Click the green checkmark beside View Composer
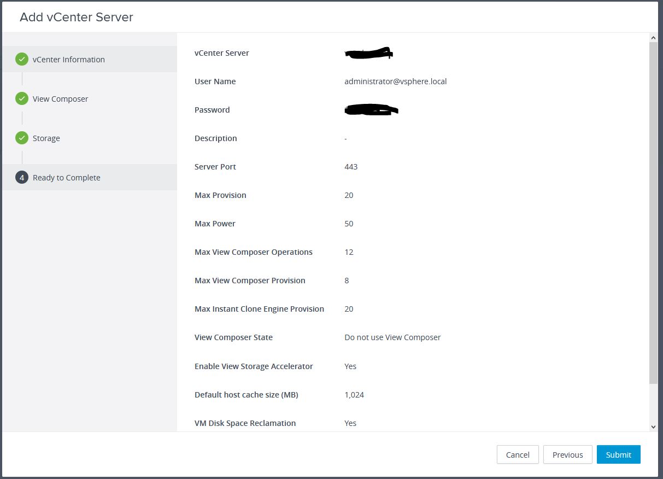 click(22, 98)
